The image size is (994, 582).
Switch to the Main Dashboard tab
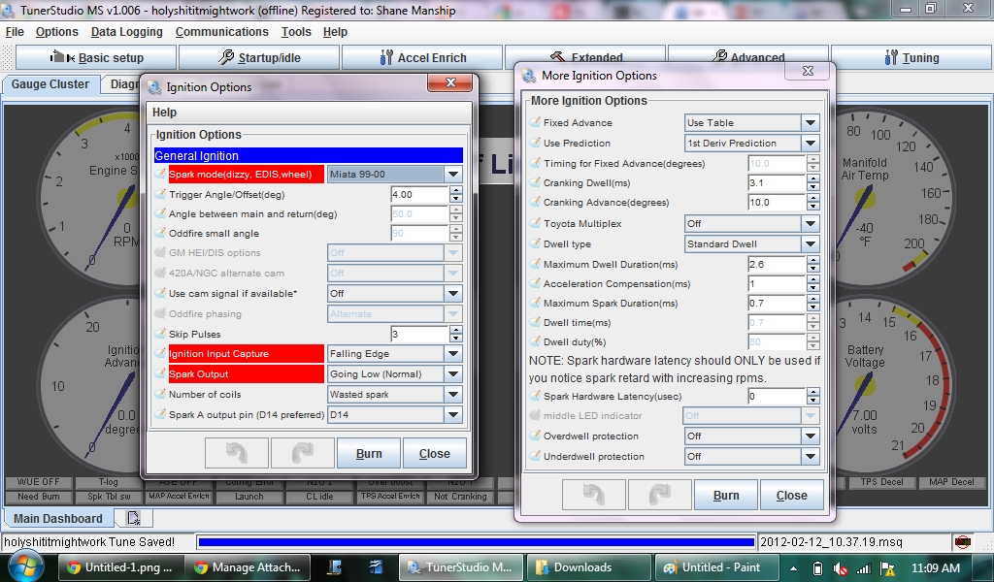pyautogui.click(x=55, y=517)
